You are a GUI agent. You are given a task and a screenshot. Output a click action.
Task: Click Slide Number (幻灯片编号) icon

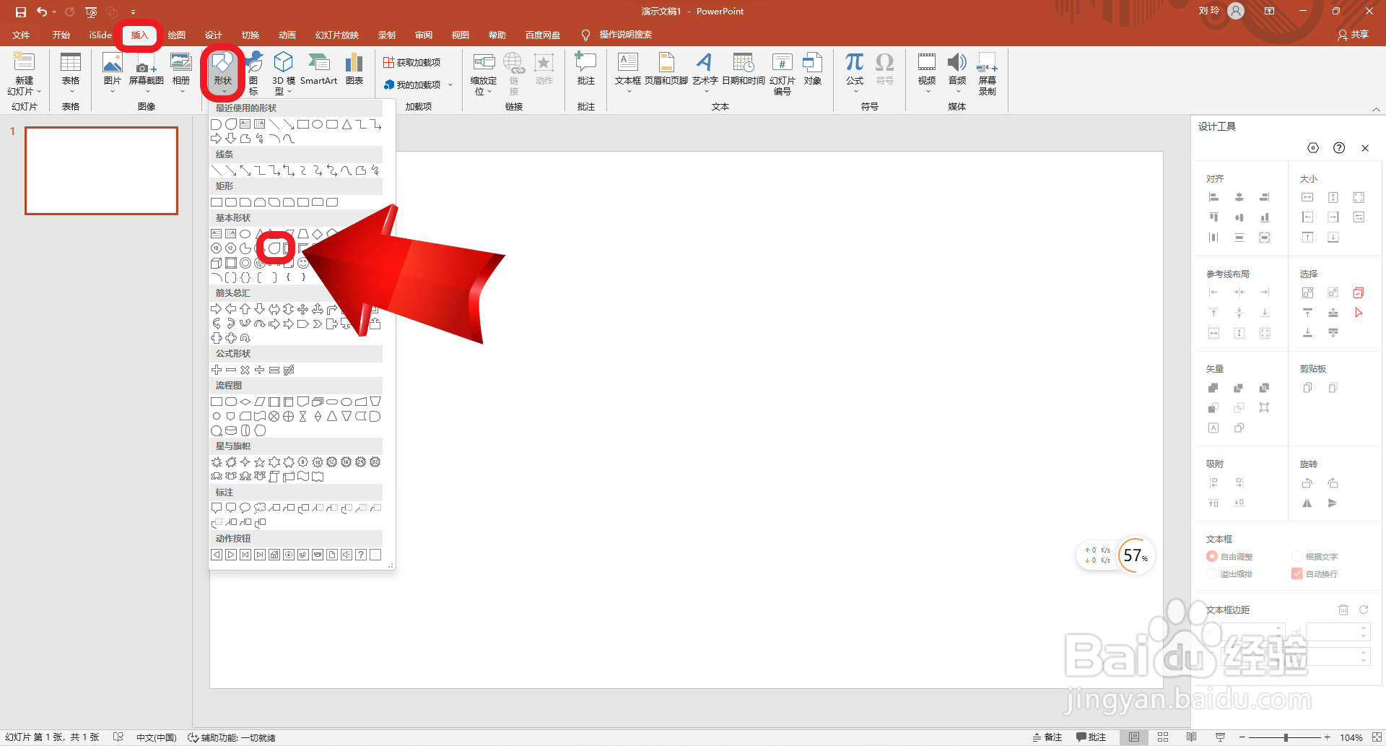point(783,64)
